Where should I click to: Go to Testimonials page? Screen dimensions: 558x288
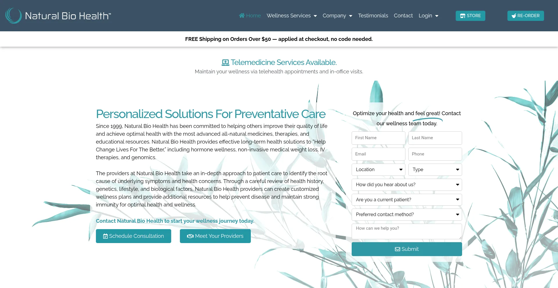(x=373, y=16)
